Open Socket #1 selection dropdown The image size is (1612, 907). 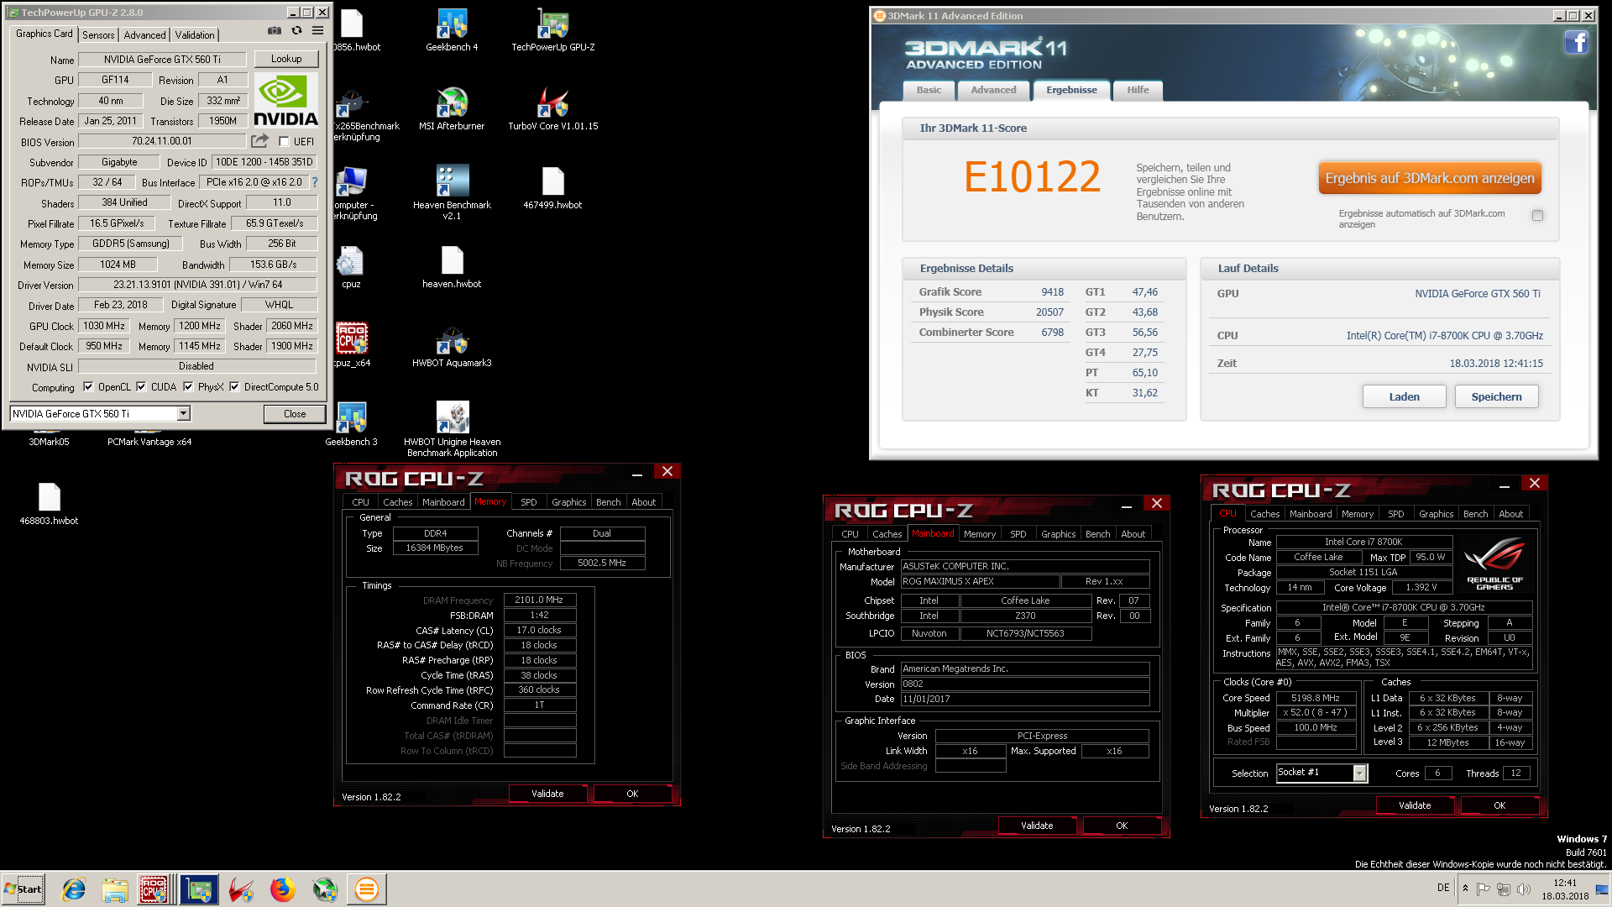1359,773
